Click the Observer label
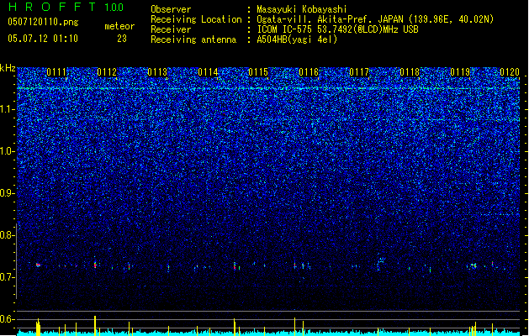The width and height of the screenshot is (529, 336). click(171, 9)
